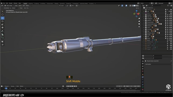Viewport: 173px width, 97px height.
Task: Activate the 3D Cursor tool
Action: click(2, 15)
